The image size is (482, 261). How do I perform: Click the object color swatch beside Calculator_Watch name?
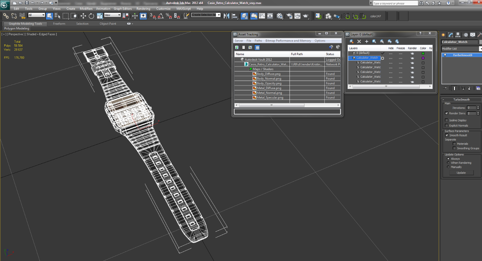tap(480, 42)
